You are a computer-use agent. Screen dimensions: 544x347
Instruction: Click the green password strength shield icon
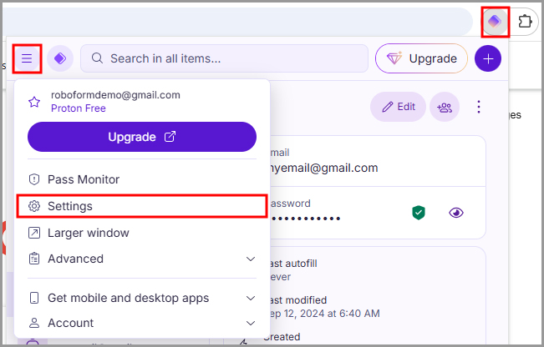419,213
